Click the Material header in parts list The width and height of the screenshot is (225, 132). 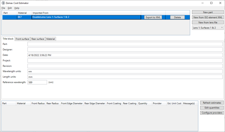[x=24, y=13]
